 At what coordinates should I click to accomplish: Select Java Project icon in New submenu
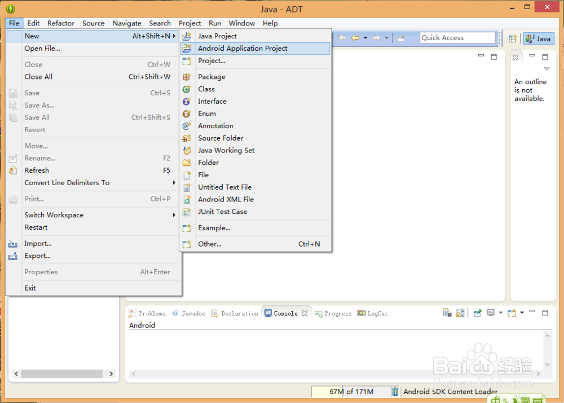[187, 36]
